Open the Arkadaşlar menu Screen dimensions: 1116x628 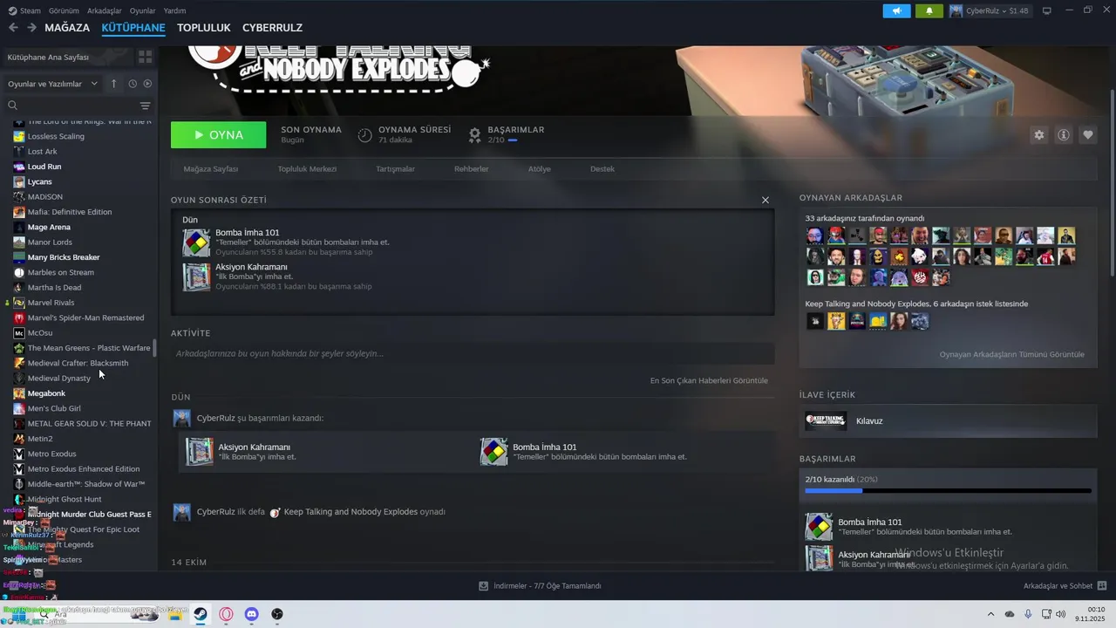[x=105, y=11]
